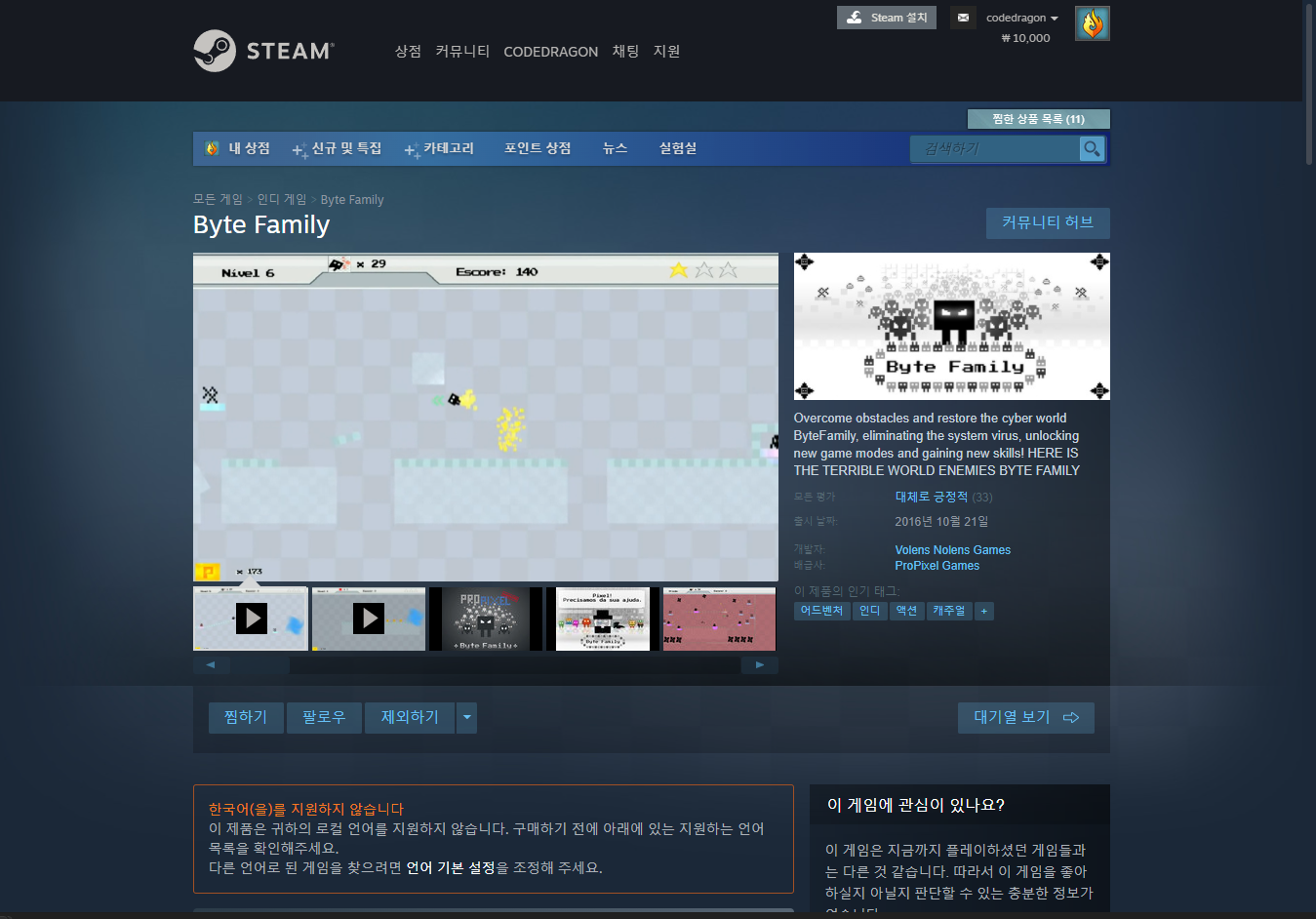This screenshot has width=1316, height=919.
Task: Click the 팔로우 follow button
Action: (324, 717)
